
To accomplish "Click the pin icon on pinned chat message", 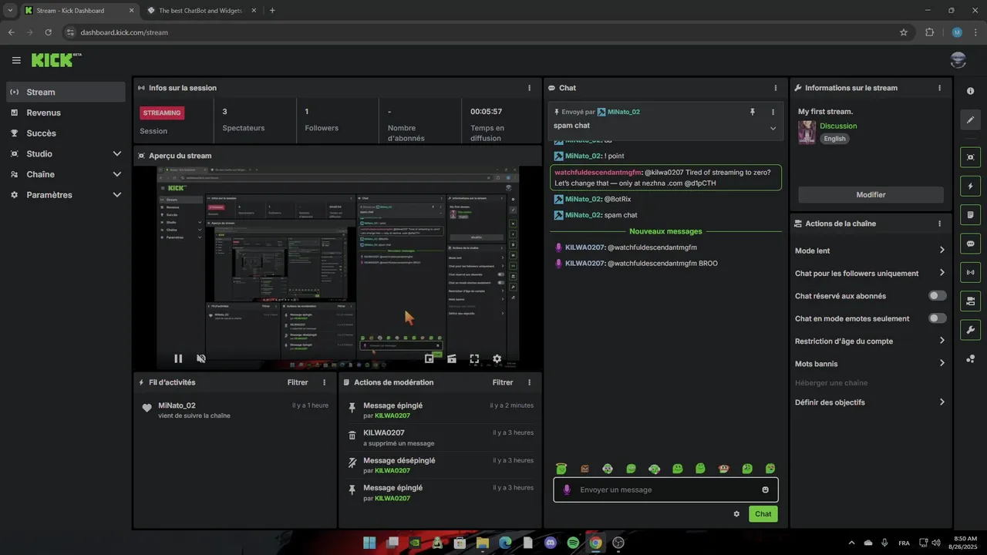I will point(753,112).
